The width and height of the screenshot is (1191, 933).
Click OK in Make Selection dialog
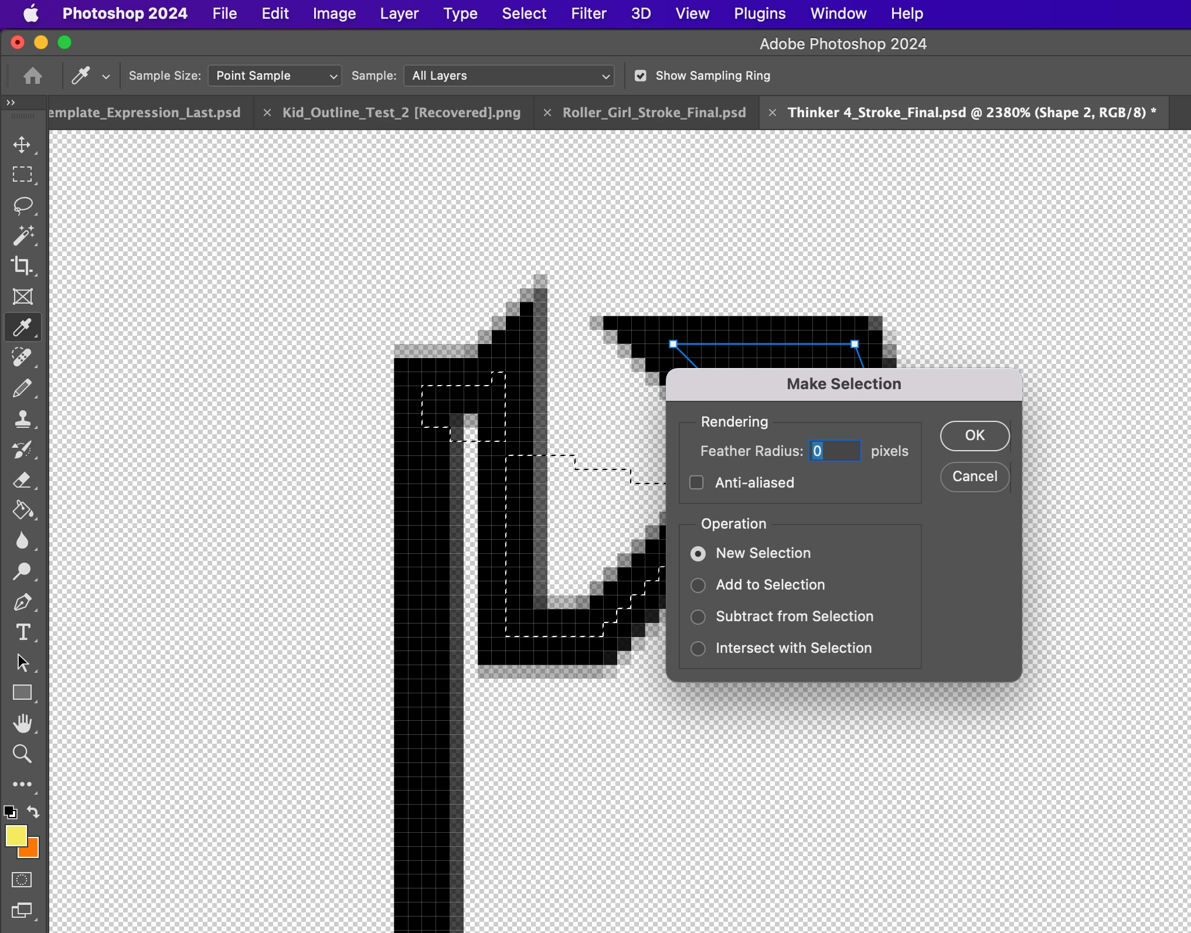974,435
